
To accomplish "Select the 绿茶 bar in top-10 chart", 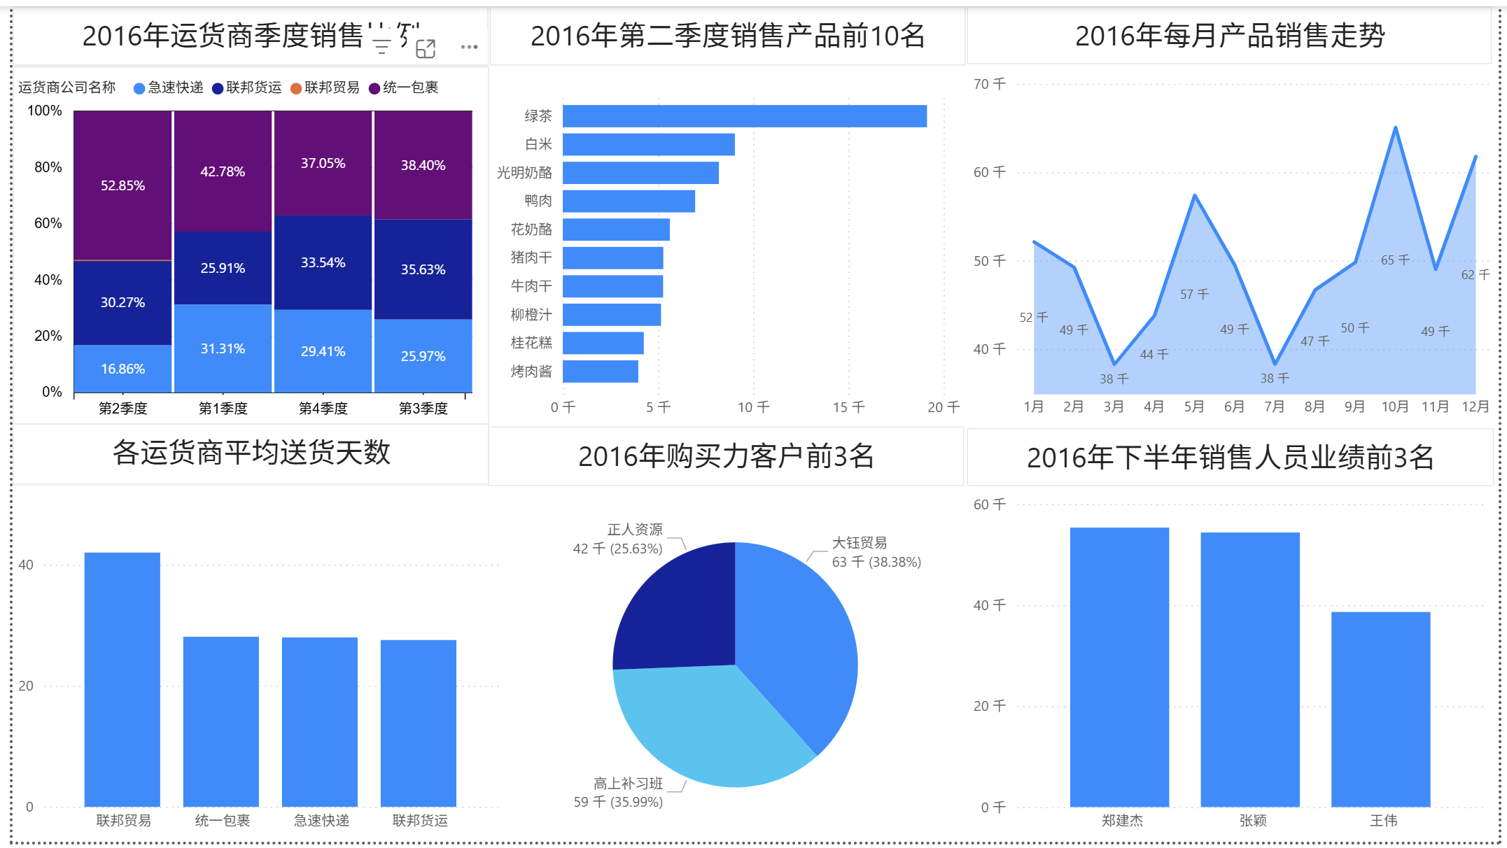I will click(x=744, y=116).
